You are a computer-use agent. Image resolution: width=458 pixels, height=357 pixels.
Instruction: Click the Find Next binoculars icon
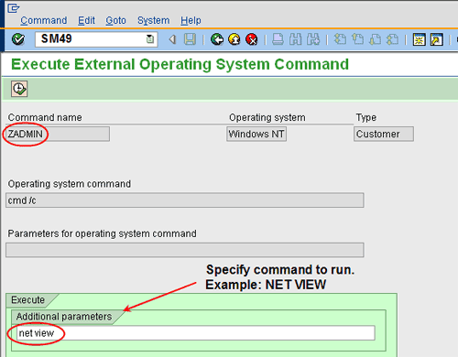tap(313, 39)
